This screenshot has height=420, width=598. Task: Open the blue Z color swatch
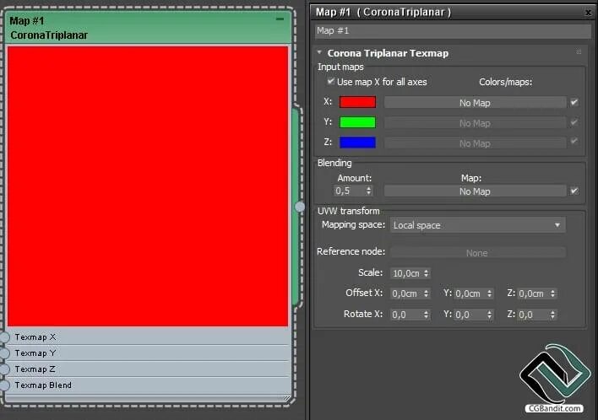[357, 143]
